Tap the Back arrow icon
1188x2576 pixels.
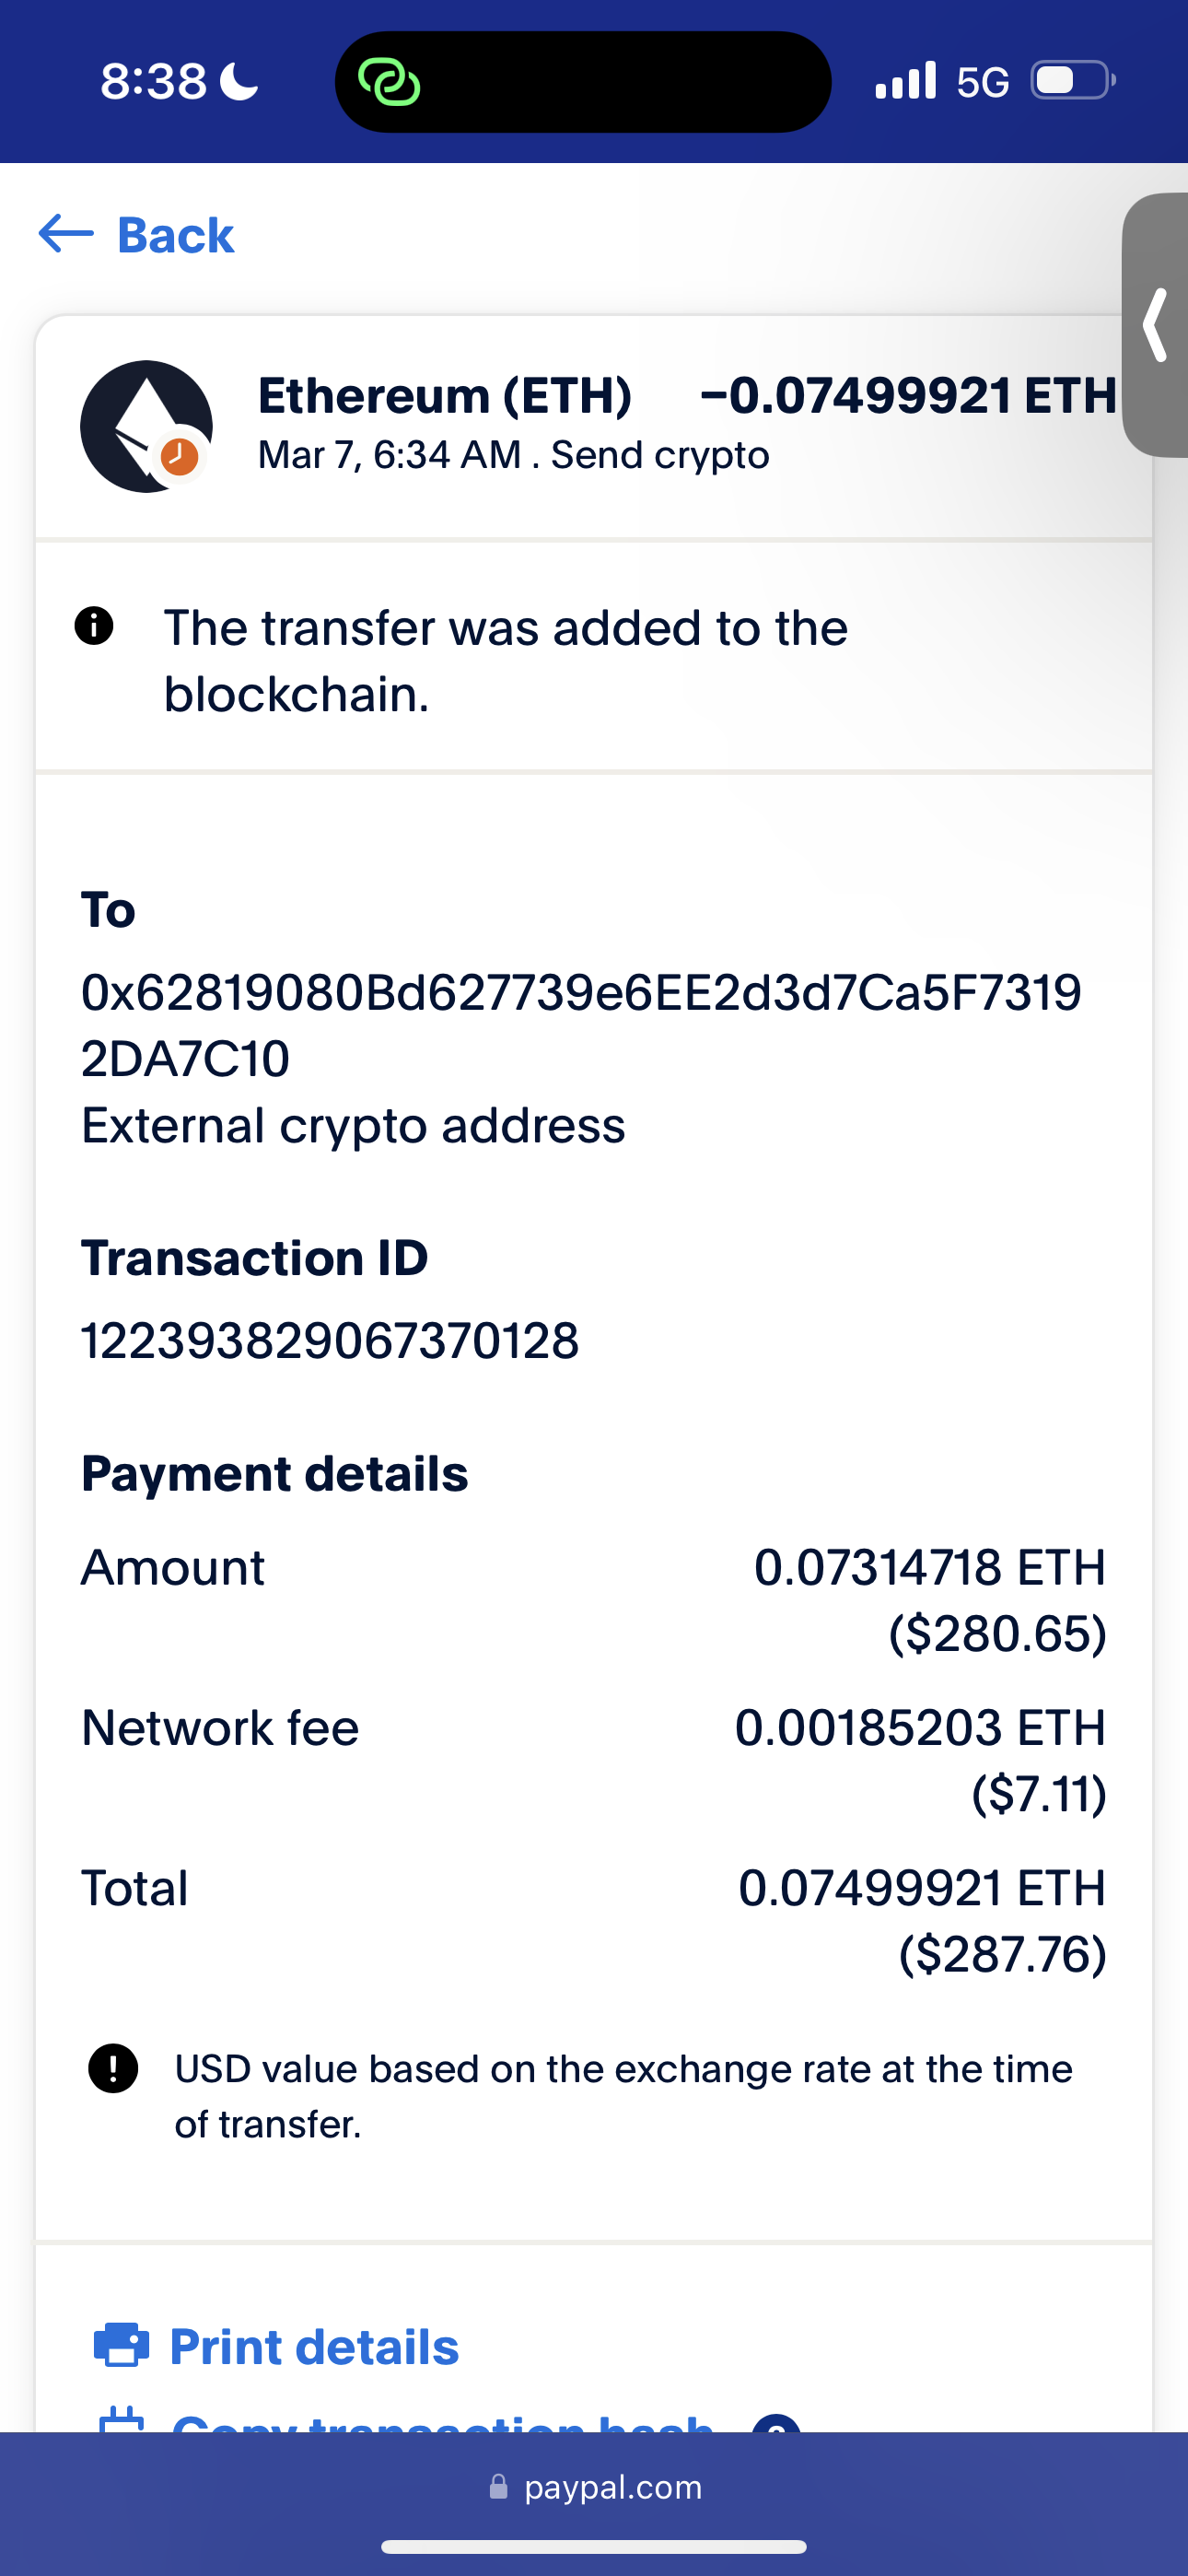click(x=66, y=234)
